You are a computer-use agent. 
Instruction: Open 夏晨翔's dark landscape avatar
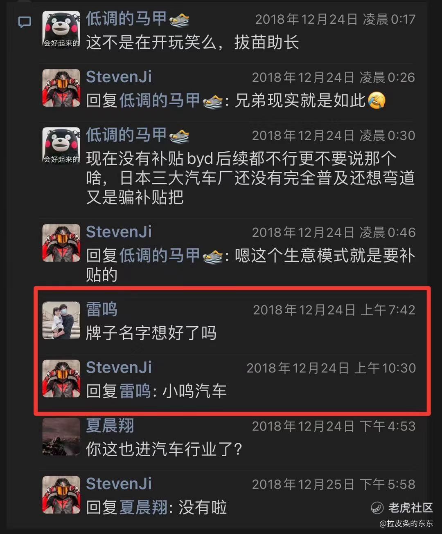pos(61,437)
